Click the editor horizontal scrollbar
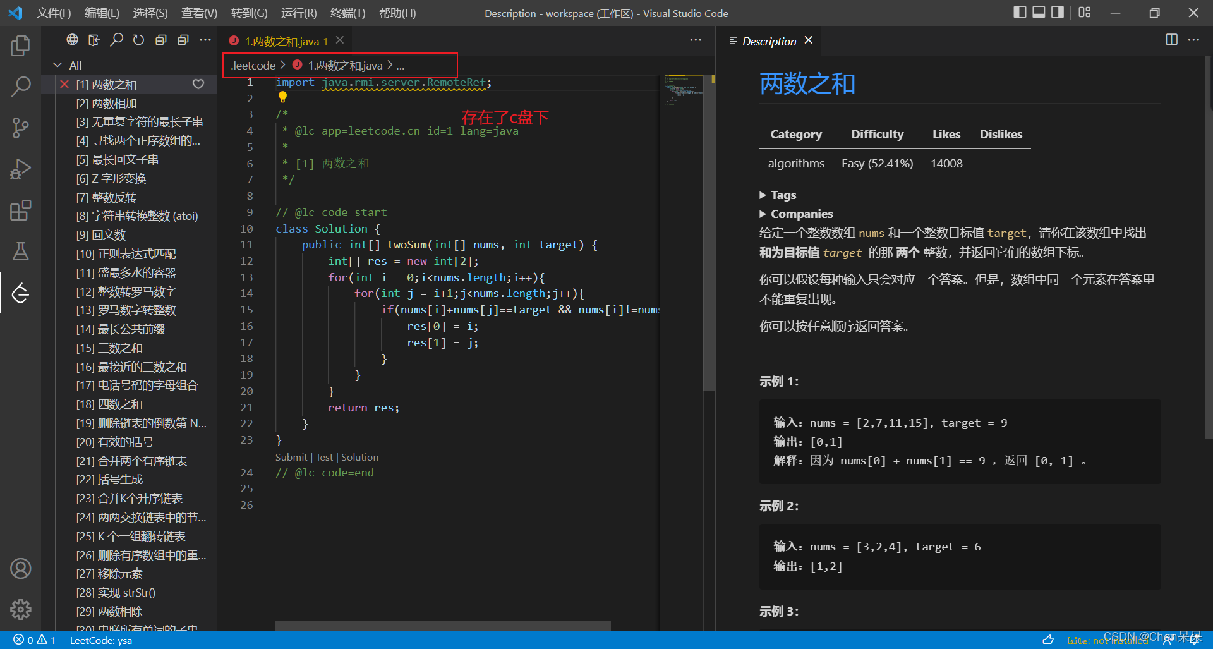 (443, 626)
